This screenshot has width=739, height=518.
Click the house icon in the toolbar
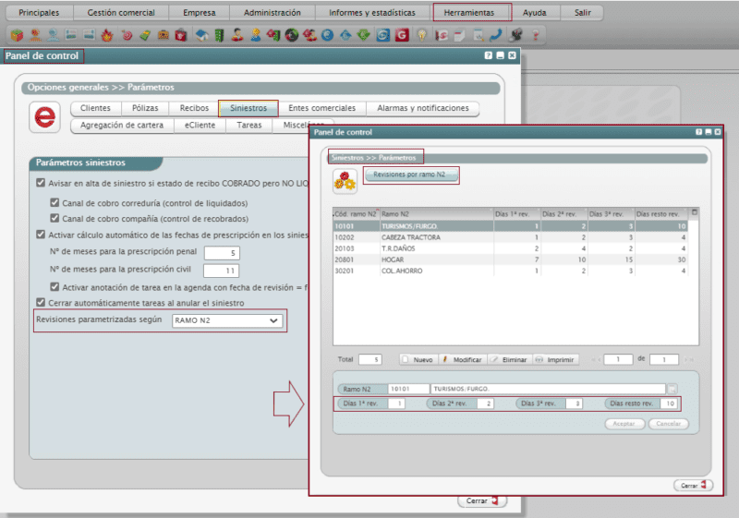click(200, 35)
